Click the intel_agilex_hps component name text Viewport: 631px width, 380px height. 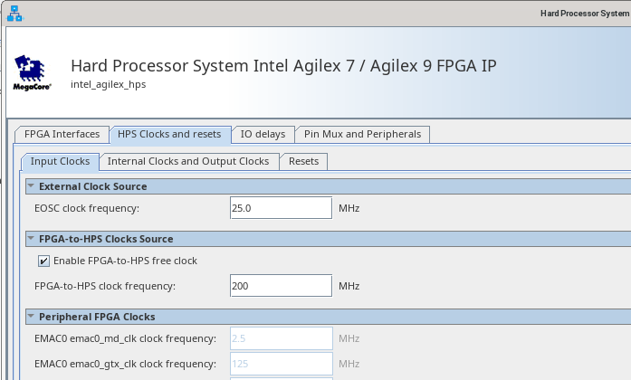108,84
